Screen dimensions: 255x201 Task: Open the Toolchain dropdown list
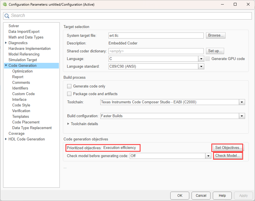point(242,102)
